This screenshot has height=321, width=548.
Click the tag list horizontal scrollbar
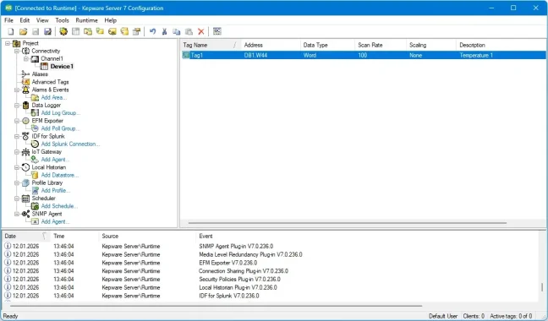(x=348, y=223)
